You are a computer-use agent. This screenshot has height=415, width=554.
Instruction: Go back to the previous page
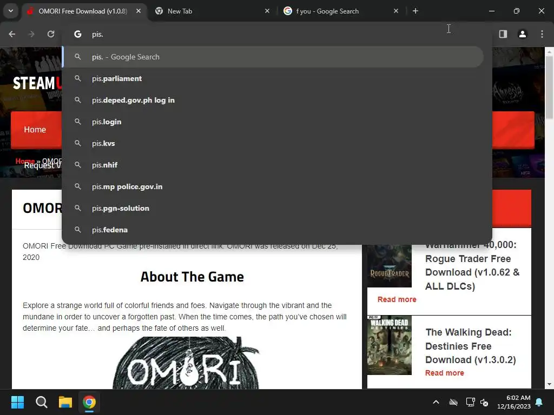pos(12,34)
